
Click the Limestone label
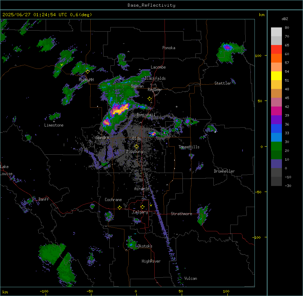tap(54, 125)
